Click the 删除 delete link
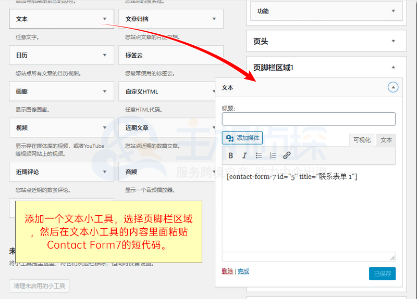This screenshot has width=417, height=299. [x=227, y=271]
